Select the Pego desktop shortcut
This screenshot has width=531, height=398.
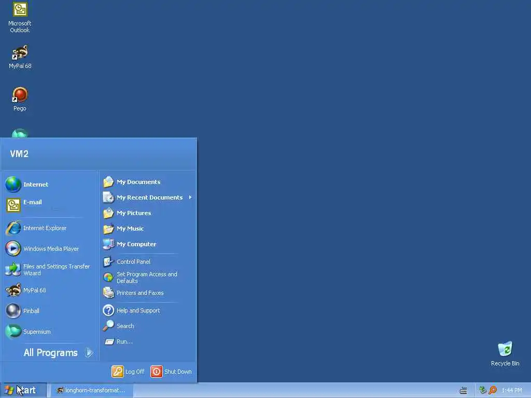(20, 99)
